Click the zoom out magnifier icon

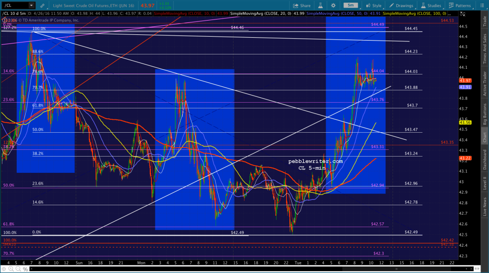click(x=18, y=269)
